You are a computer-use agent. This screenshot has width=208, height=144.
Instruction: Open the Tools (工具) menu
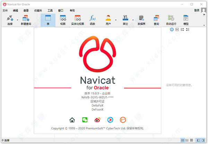point(50,10)
